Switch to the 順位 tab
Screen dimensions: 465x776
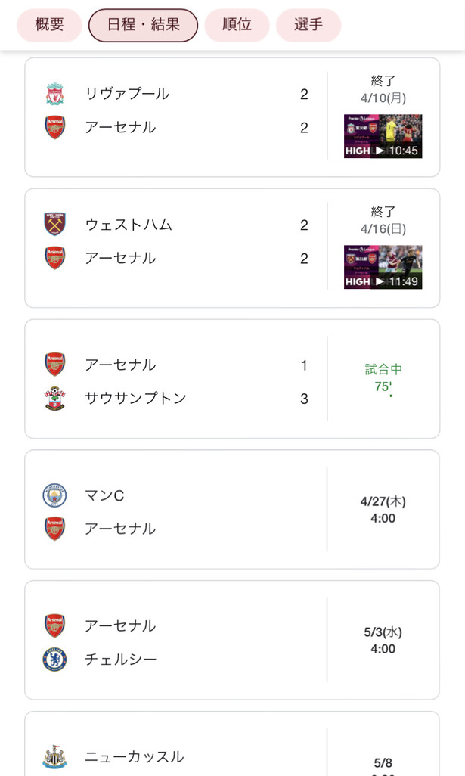(x=237, y=25)
